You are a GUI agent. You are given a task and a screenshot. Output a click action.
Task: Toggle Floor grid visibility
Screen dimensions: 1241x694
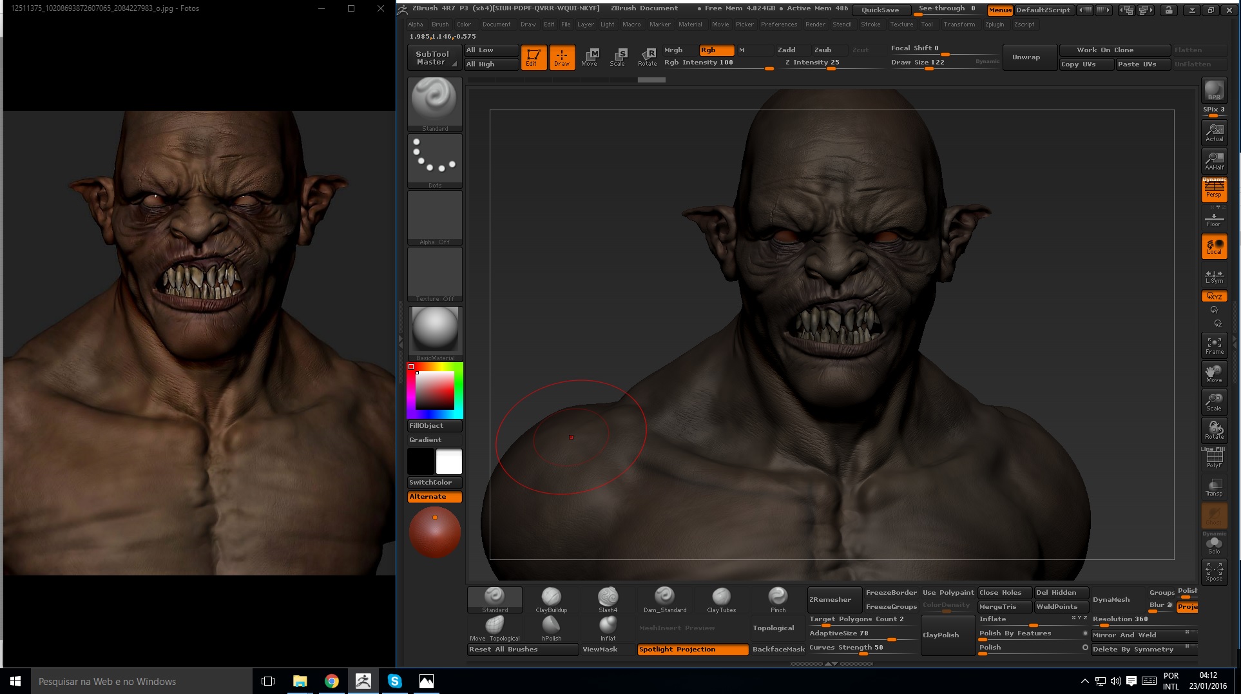click(1214, 218)
